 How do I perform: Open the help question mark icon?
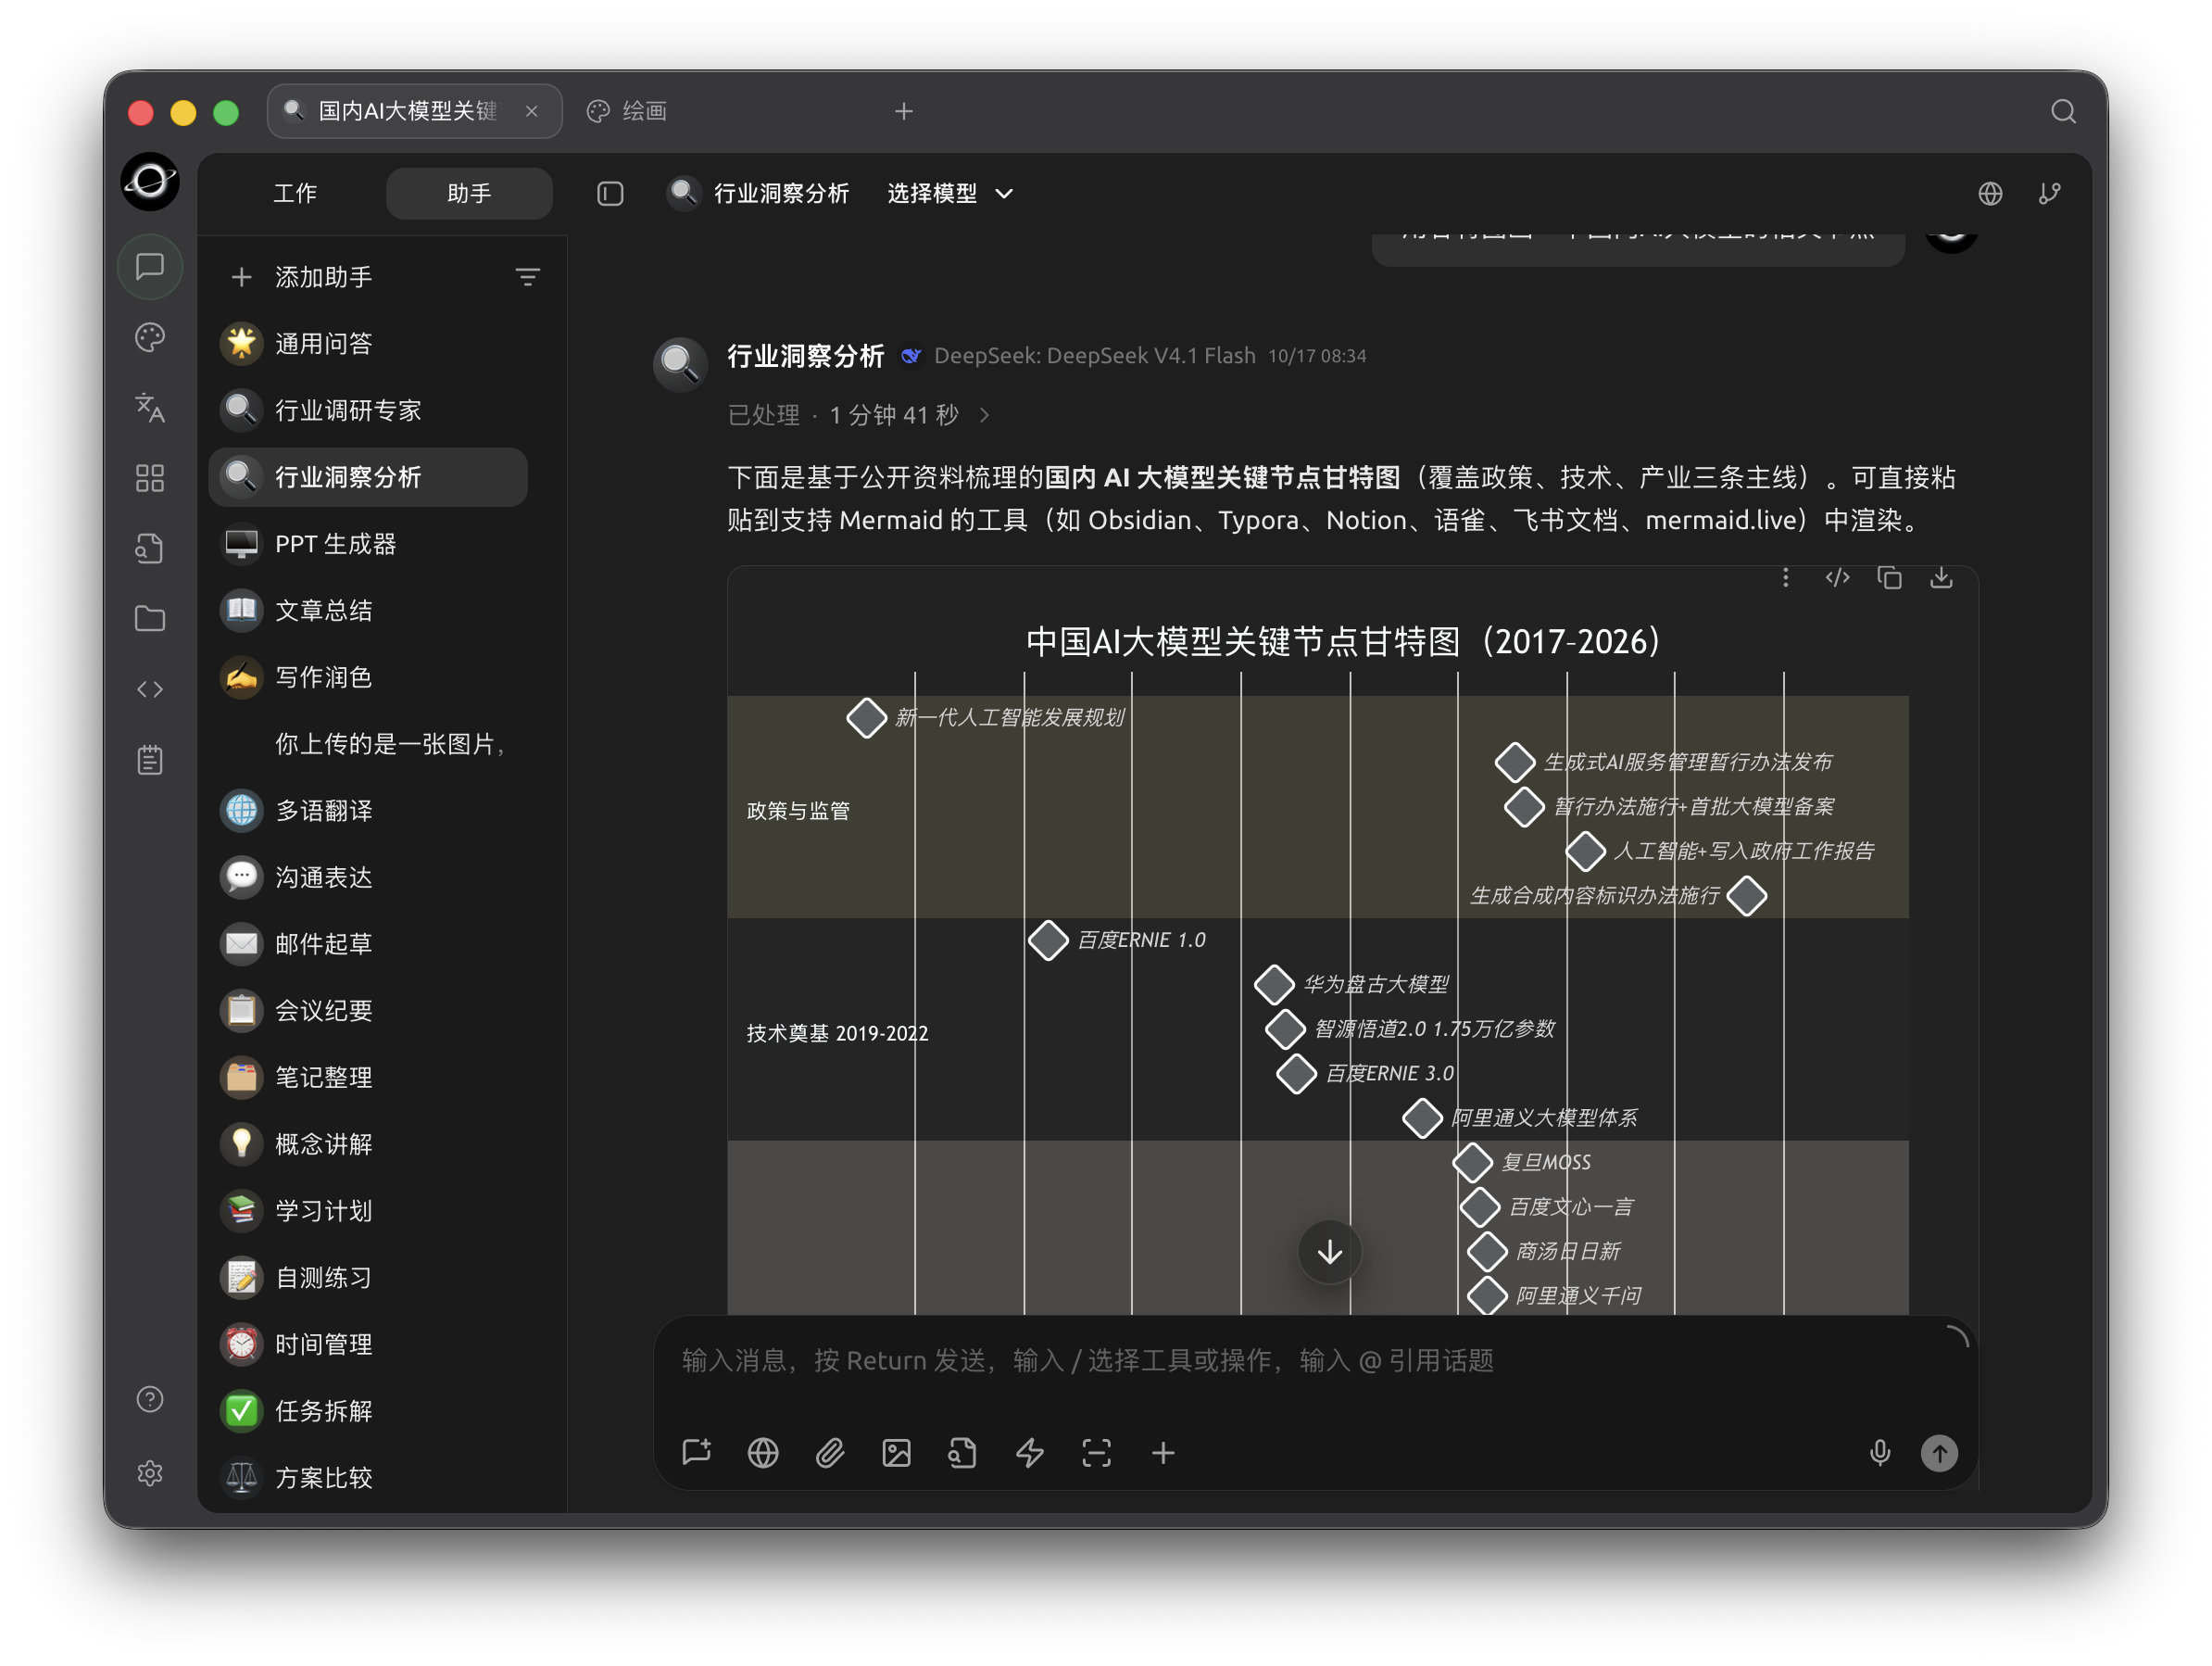coord(150,1400)
